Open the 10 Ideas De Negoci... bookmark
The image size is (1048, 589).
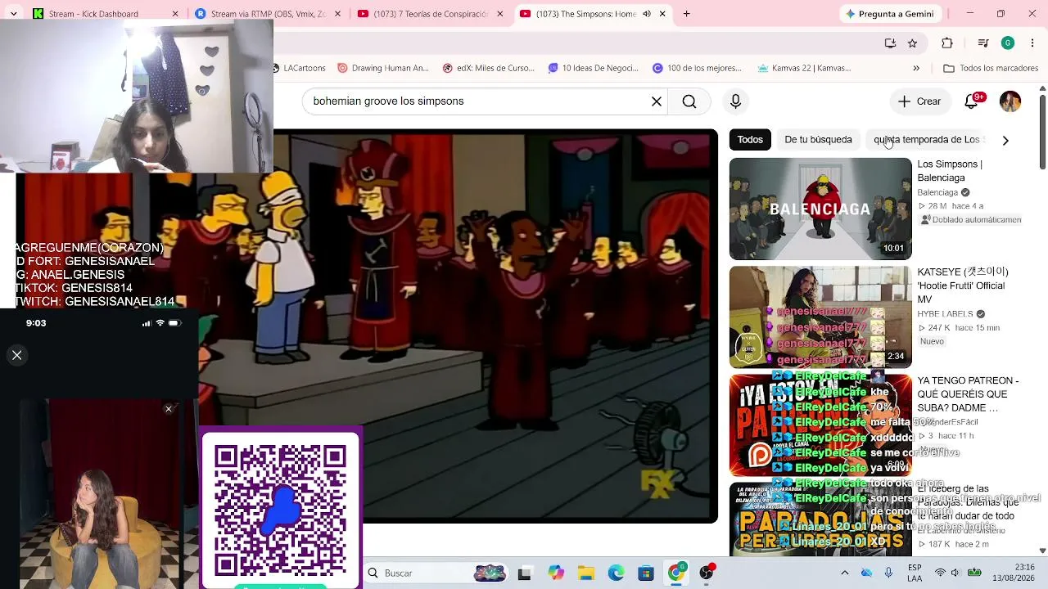pos(594,68)
